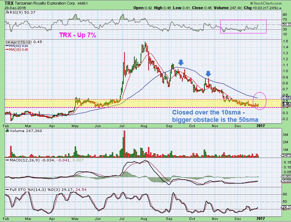
Task: Click the 0.007 MACD histogram value in legend
Action: point(78,160)
